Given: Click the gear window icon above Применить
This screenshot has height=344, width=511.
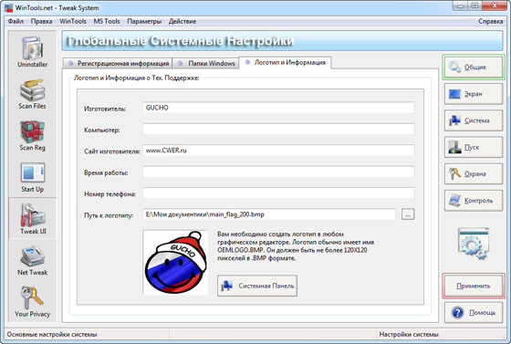Looking at the screenshot, I should pyautogui.click(x=474, y=244).
